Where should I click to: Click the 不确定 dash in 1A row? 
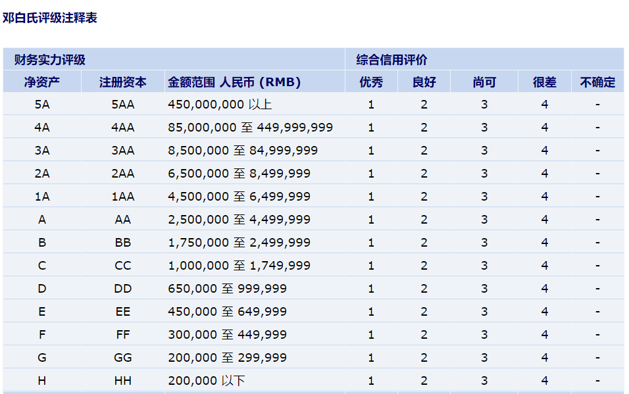click(x=597, y=196)
